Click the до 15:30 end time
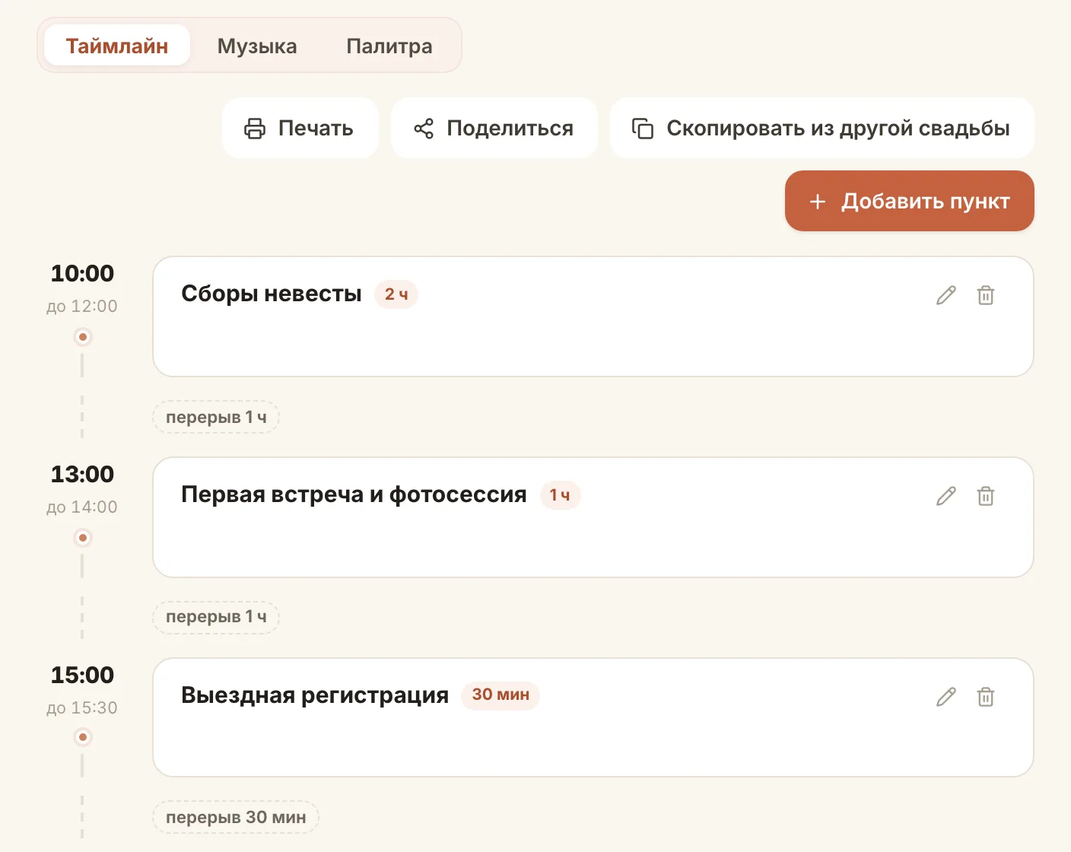Viewport: 1071px width, 852px height. [82, 708]
